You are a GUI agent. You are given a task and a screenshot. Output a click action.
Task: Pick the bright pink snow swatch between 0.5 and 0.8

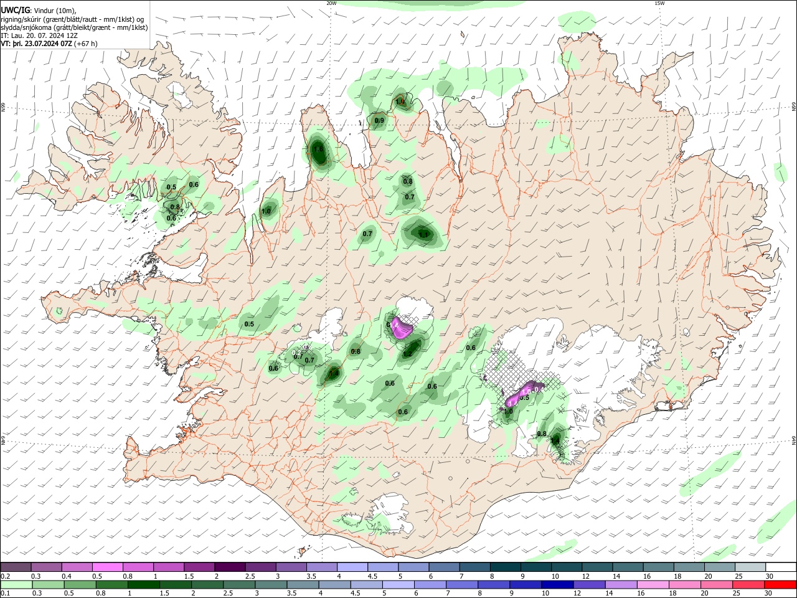pos(108,567)
